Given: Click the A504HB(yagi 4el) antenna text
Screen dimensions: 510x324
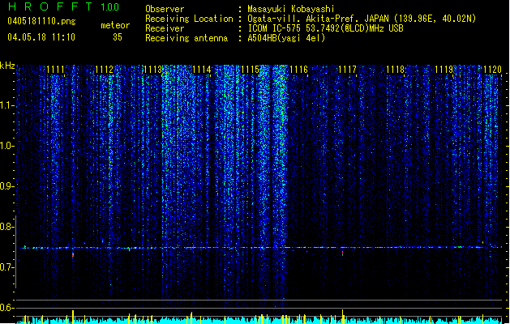Looking at the screenshot, I should (x=286, y=38).
